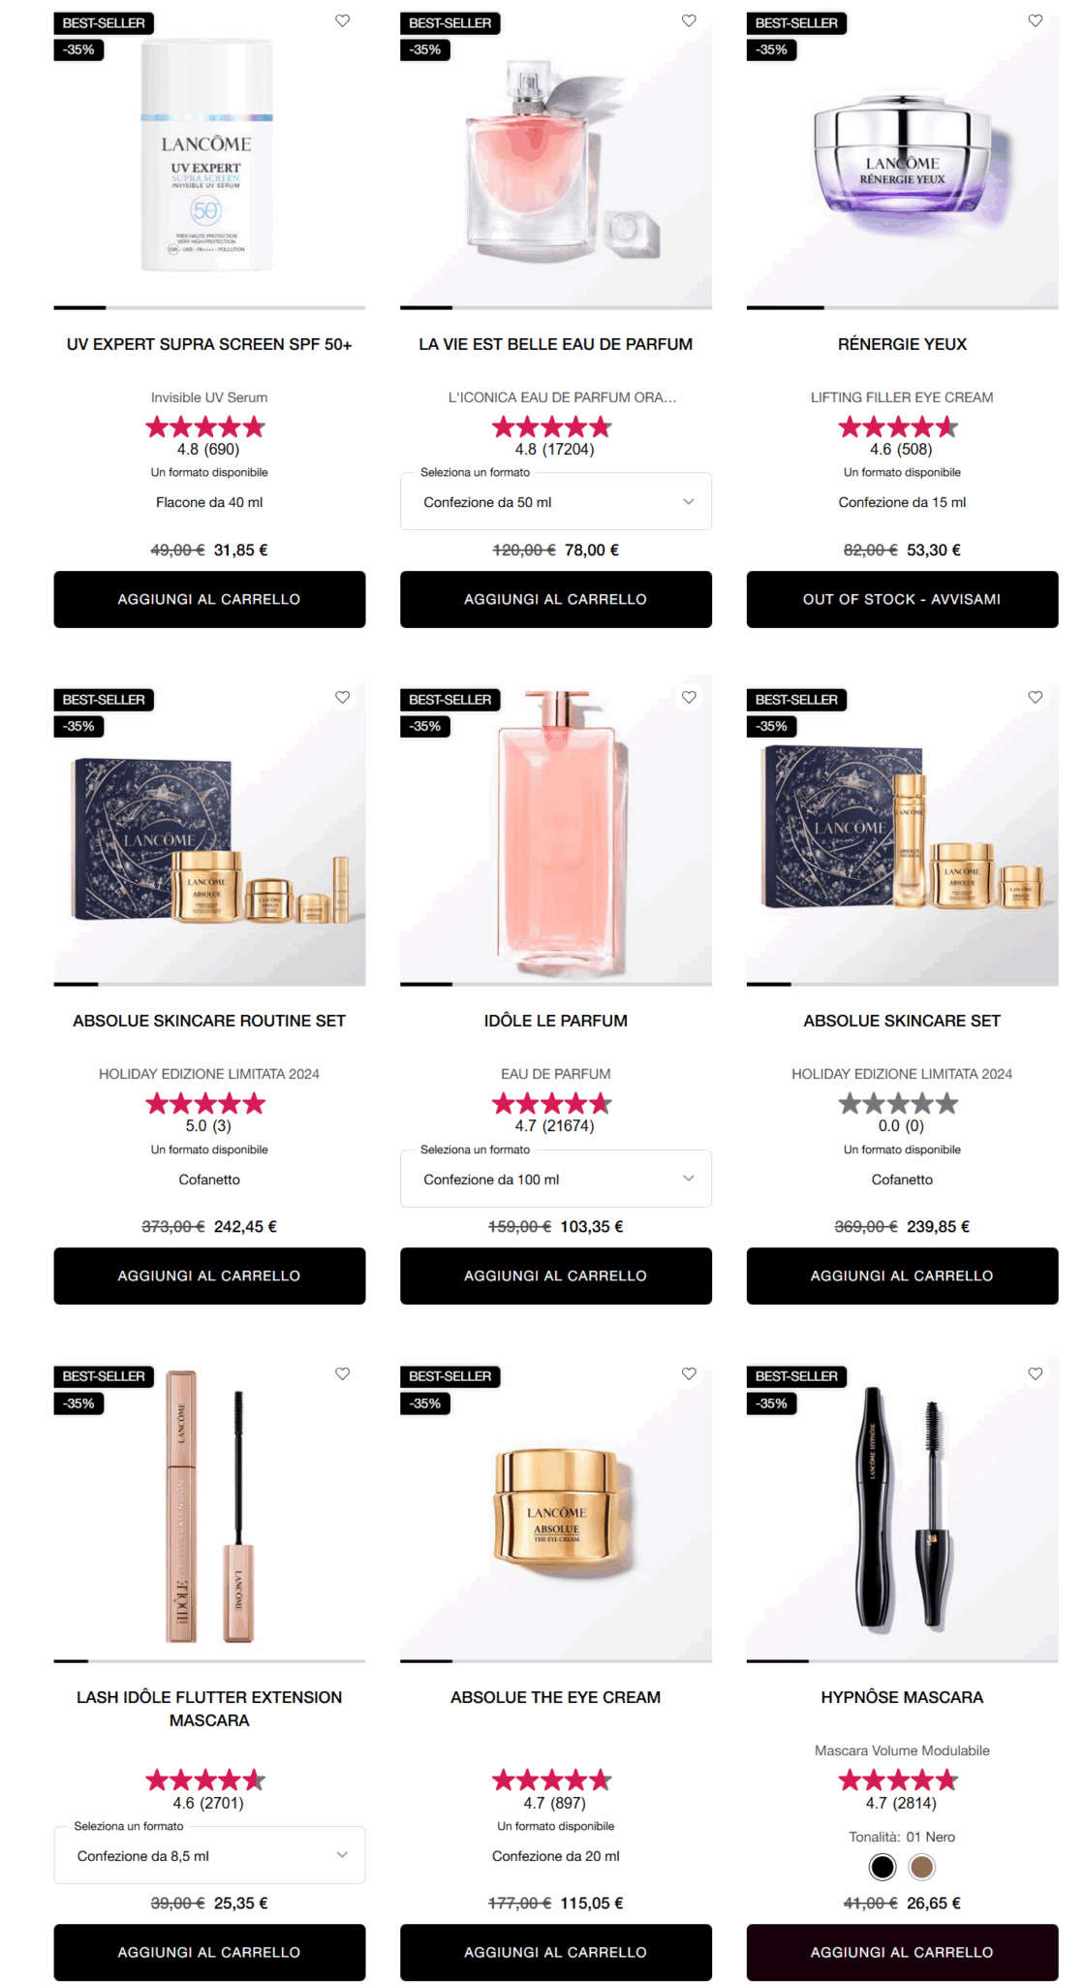Add Hypnôse Mascara to wishlist

(x=1036, y=1373)
